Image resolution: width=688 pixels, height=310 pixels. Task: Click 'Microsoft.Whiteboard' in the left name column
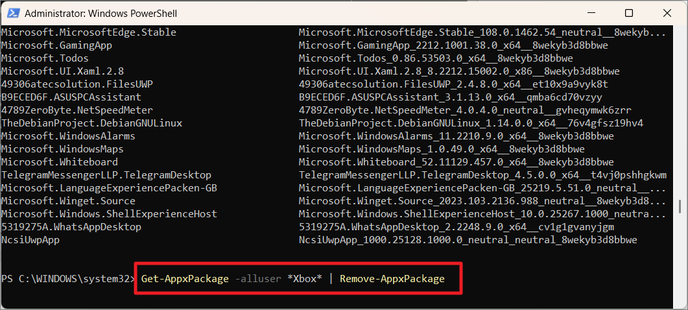tap(60, 162)
